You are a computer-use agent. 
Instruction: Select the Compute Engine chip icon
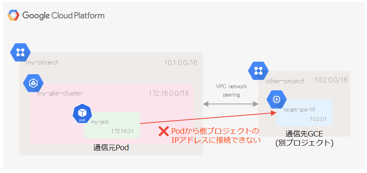277,99
